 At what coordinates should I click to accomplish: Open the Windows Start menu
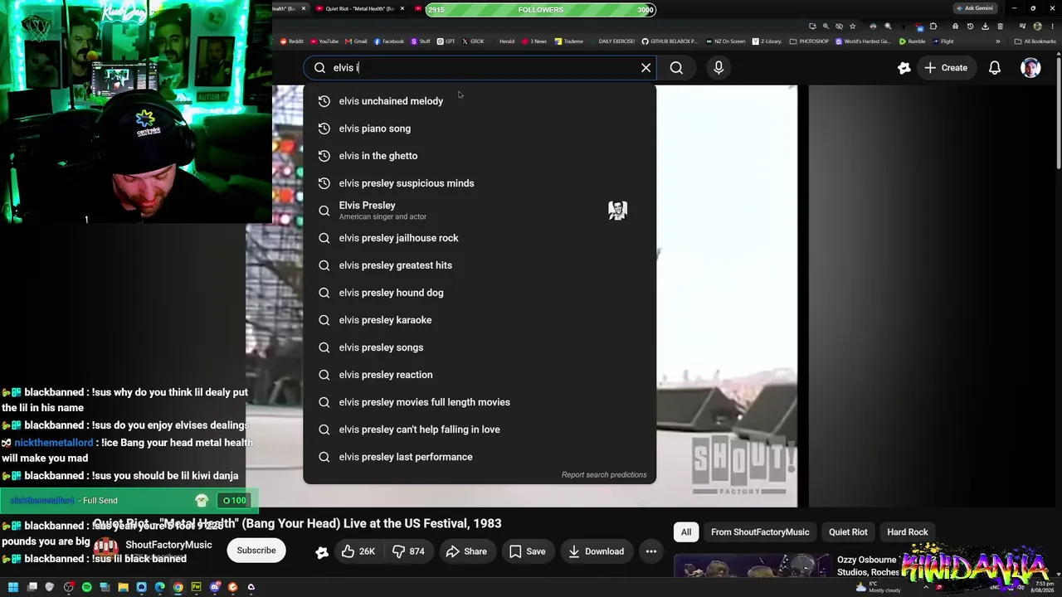tap(13, 587)
